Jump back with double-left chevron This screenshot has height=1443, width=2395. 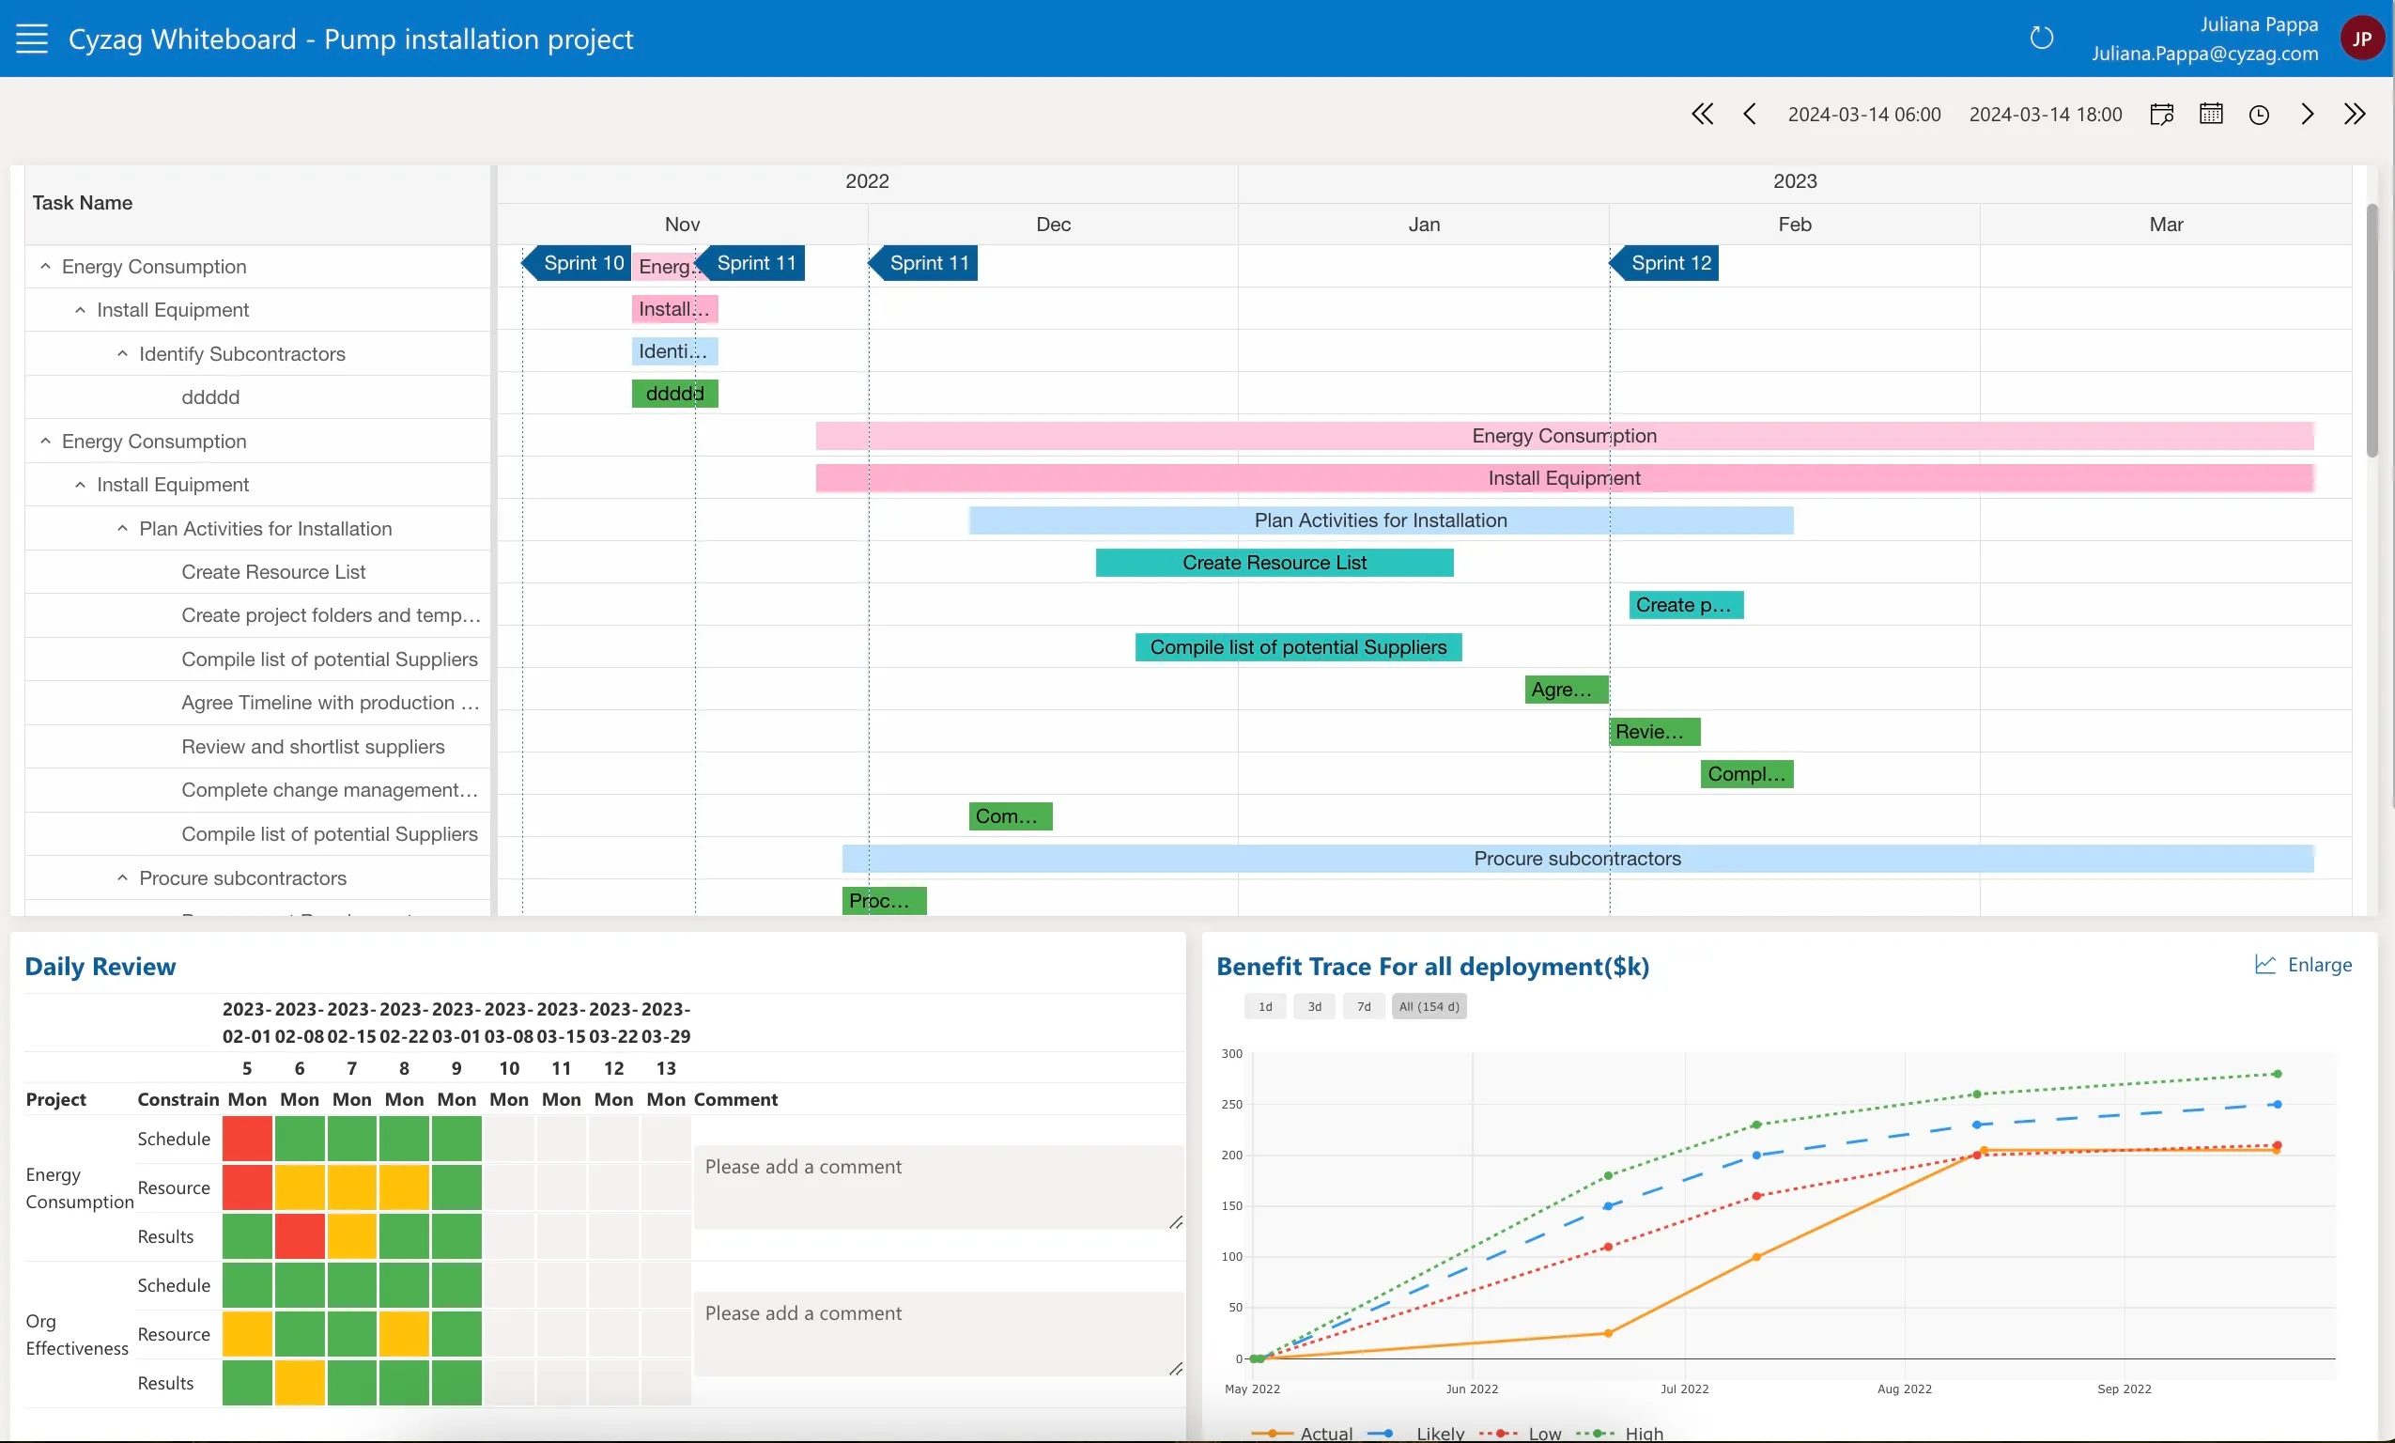tap(1702, 115)
